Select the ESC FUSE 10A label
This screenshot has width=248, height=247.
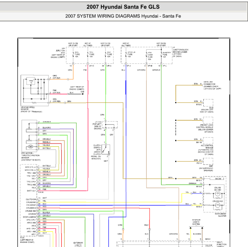click(x=109, y=54)
